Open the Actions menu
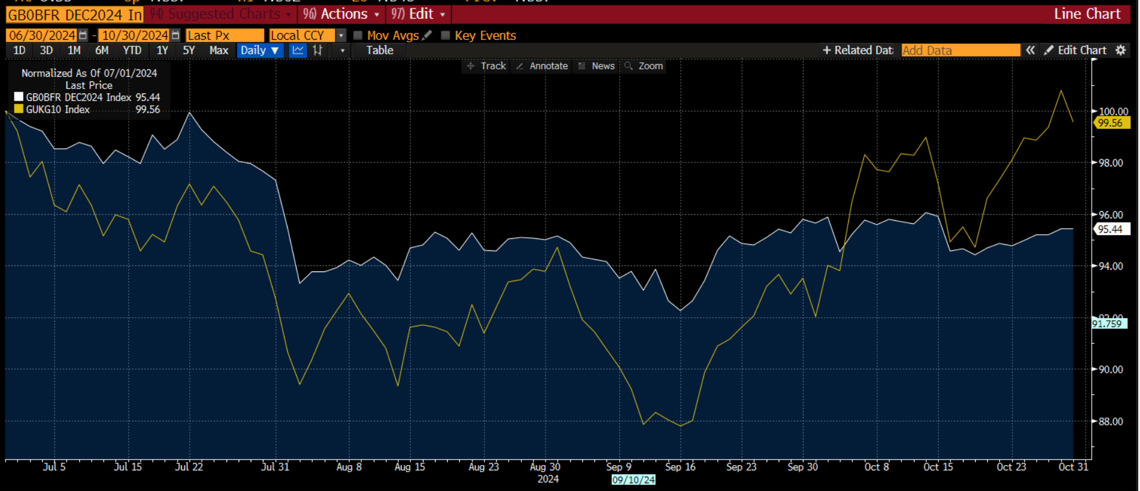 341,14
